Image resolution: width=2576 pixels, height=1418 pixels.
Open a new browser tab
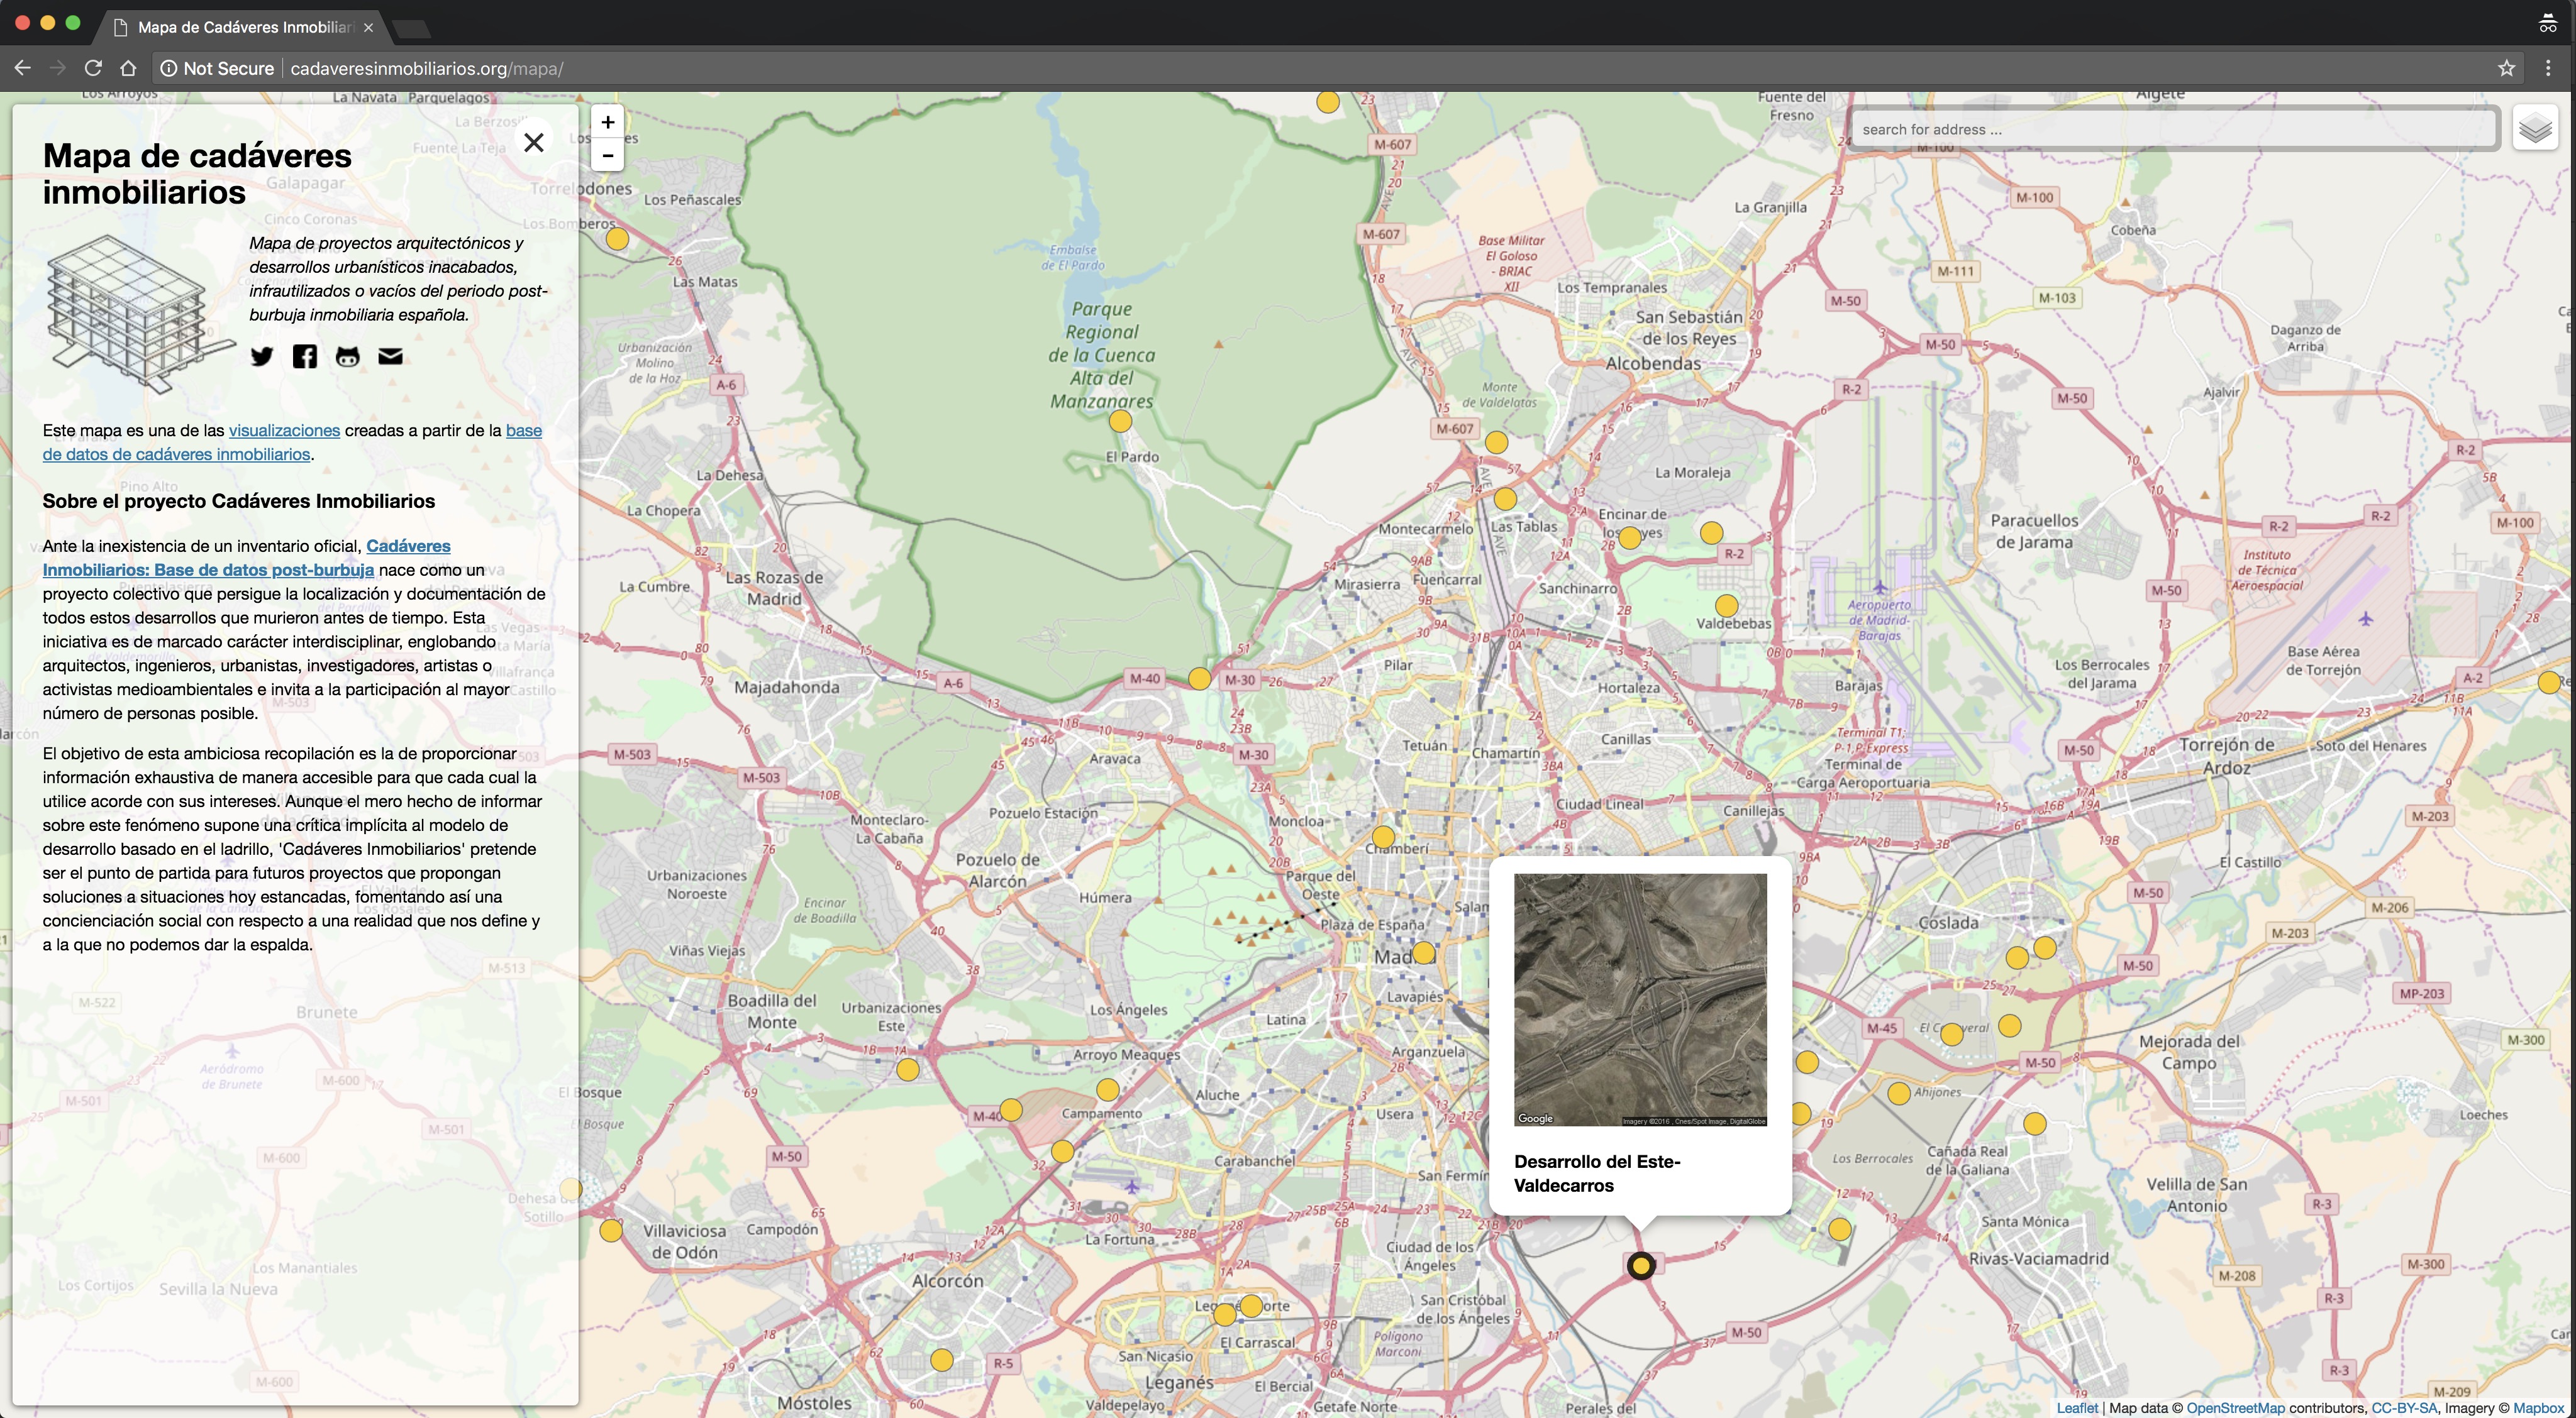[x=412, y=28]
